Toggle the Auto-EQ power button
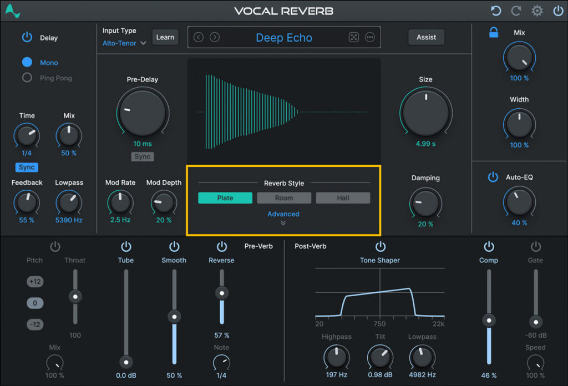Image resolution: width=568 pixels, height=386 pixels. [x=493, y=177]
